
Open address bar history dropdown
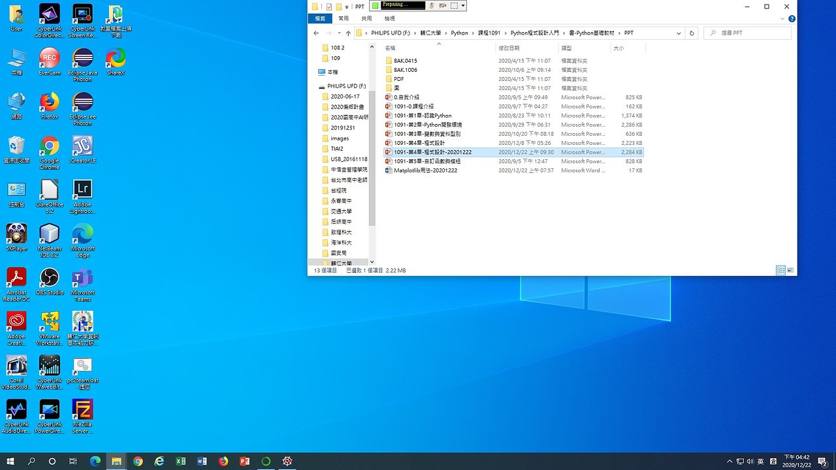679,33
